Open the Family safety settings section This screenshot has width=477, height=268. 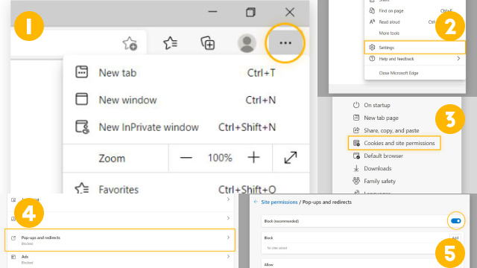coord(379,181)
